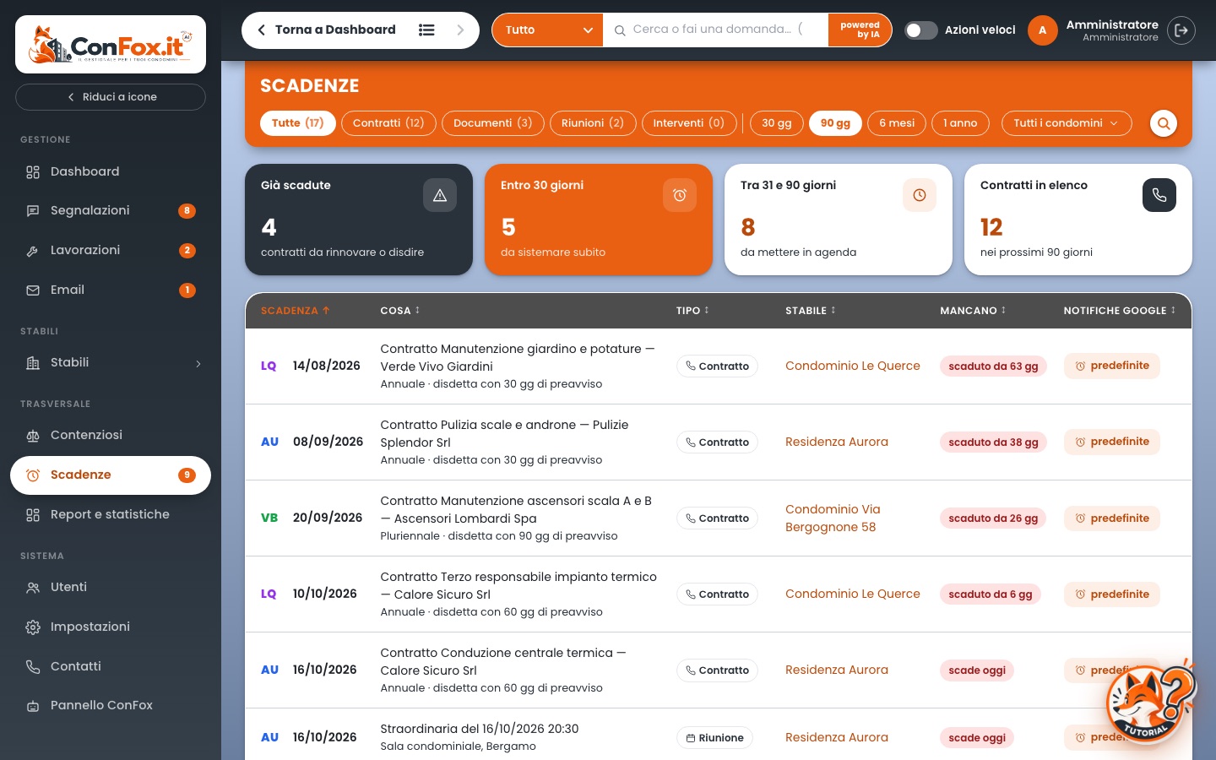
Task: Expand the Stabili sidebar item
Action: pos(111,363)
